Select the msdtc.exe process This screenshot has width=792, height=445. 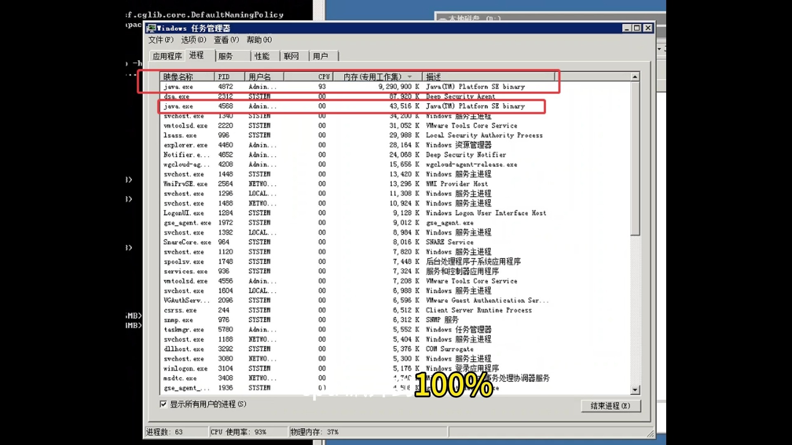(x=358, y=378)
